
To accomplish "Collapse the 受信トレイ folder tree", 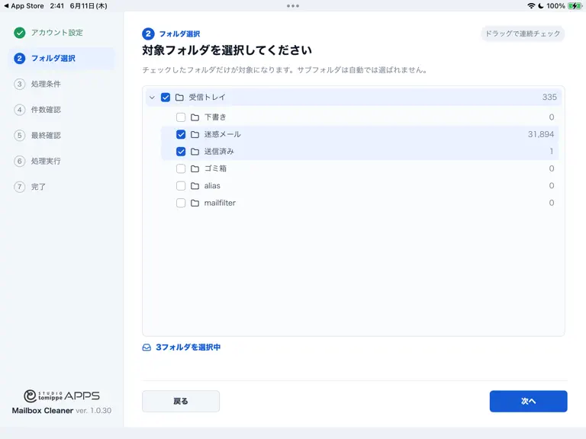I will click(x=152, y=98).
